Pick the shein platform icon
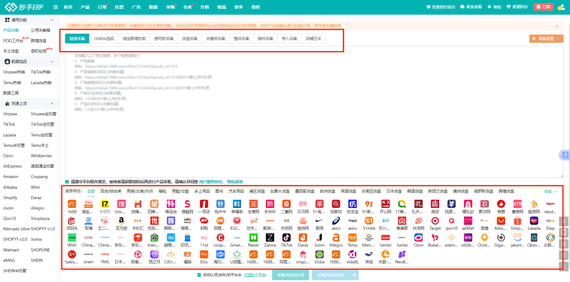Screen dimensions: 570x282 89,255
